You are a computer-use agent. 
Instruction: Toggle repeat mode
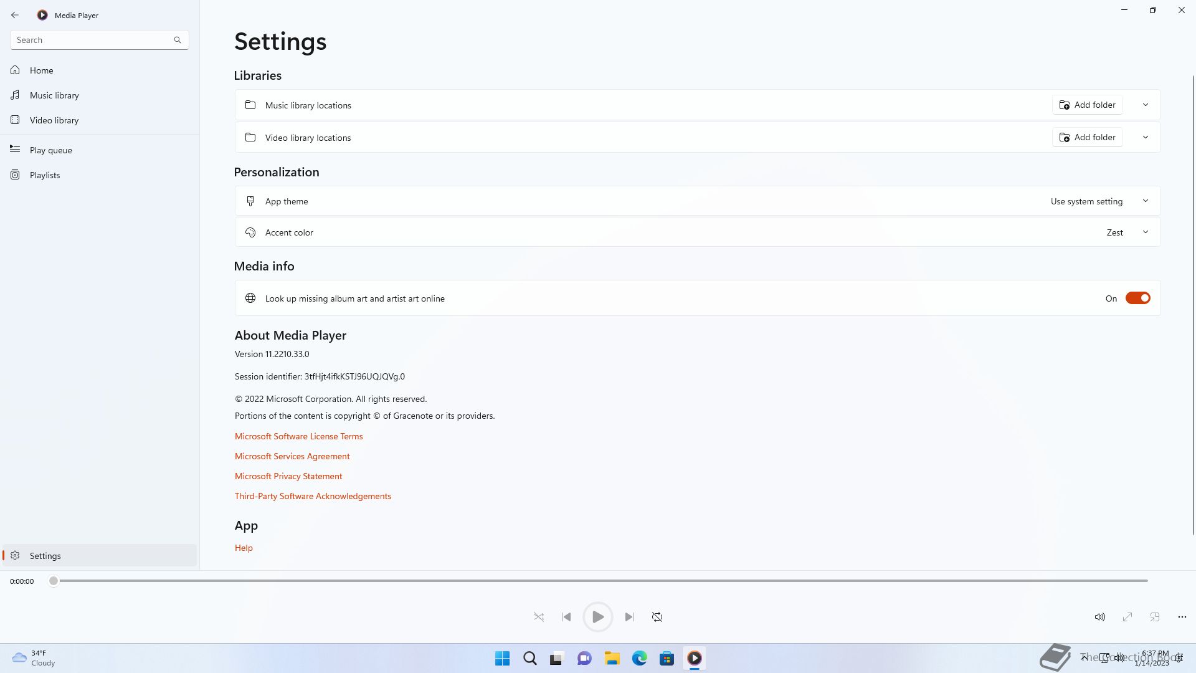657,617
